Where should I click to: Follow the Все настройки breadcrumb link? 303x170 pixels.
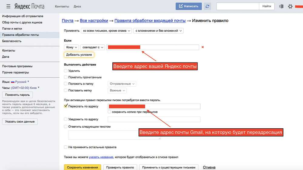(94, 21)
